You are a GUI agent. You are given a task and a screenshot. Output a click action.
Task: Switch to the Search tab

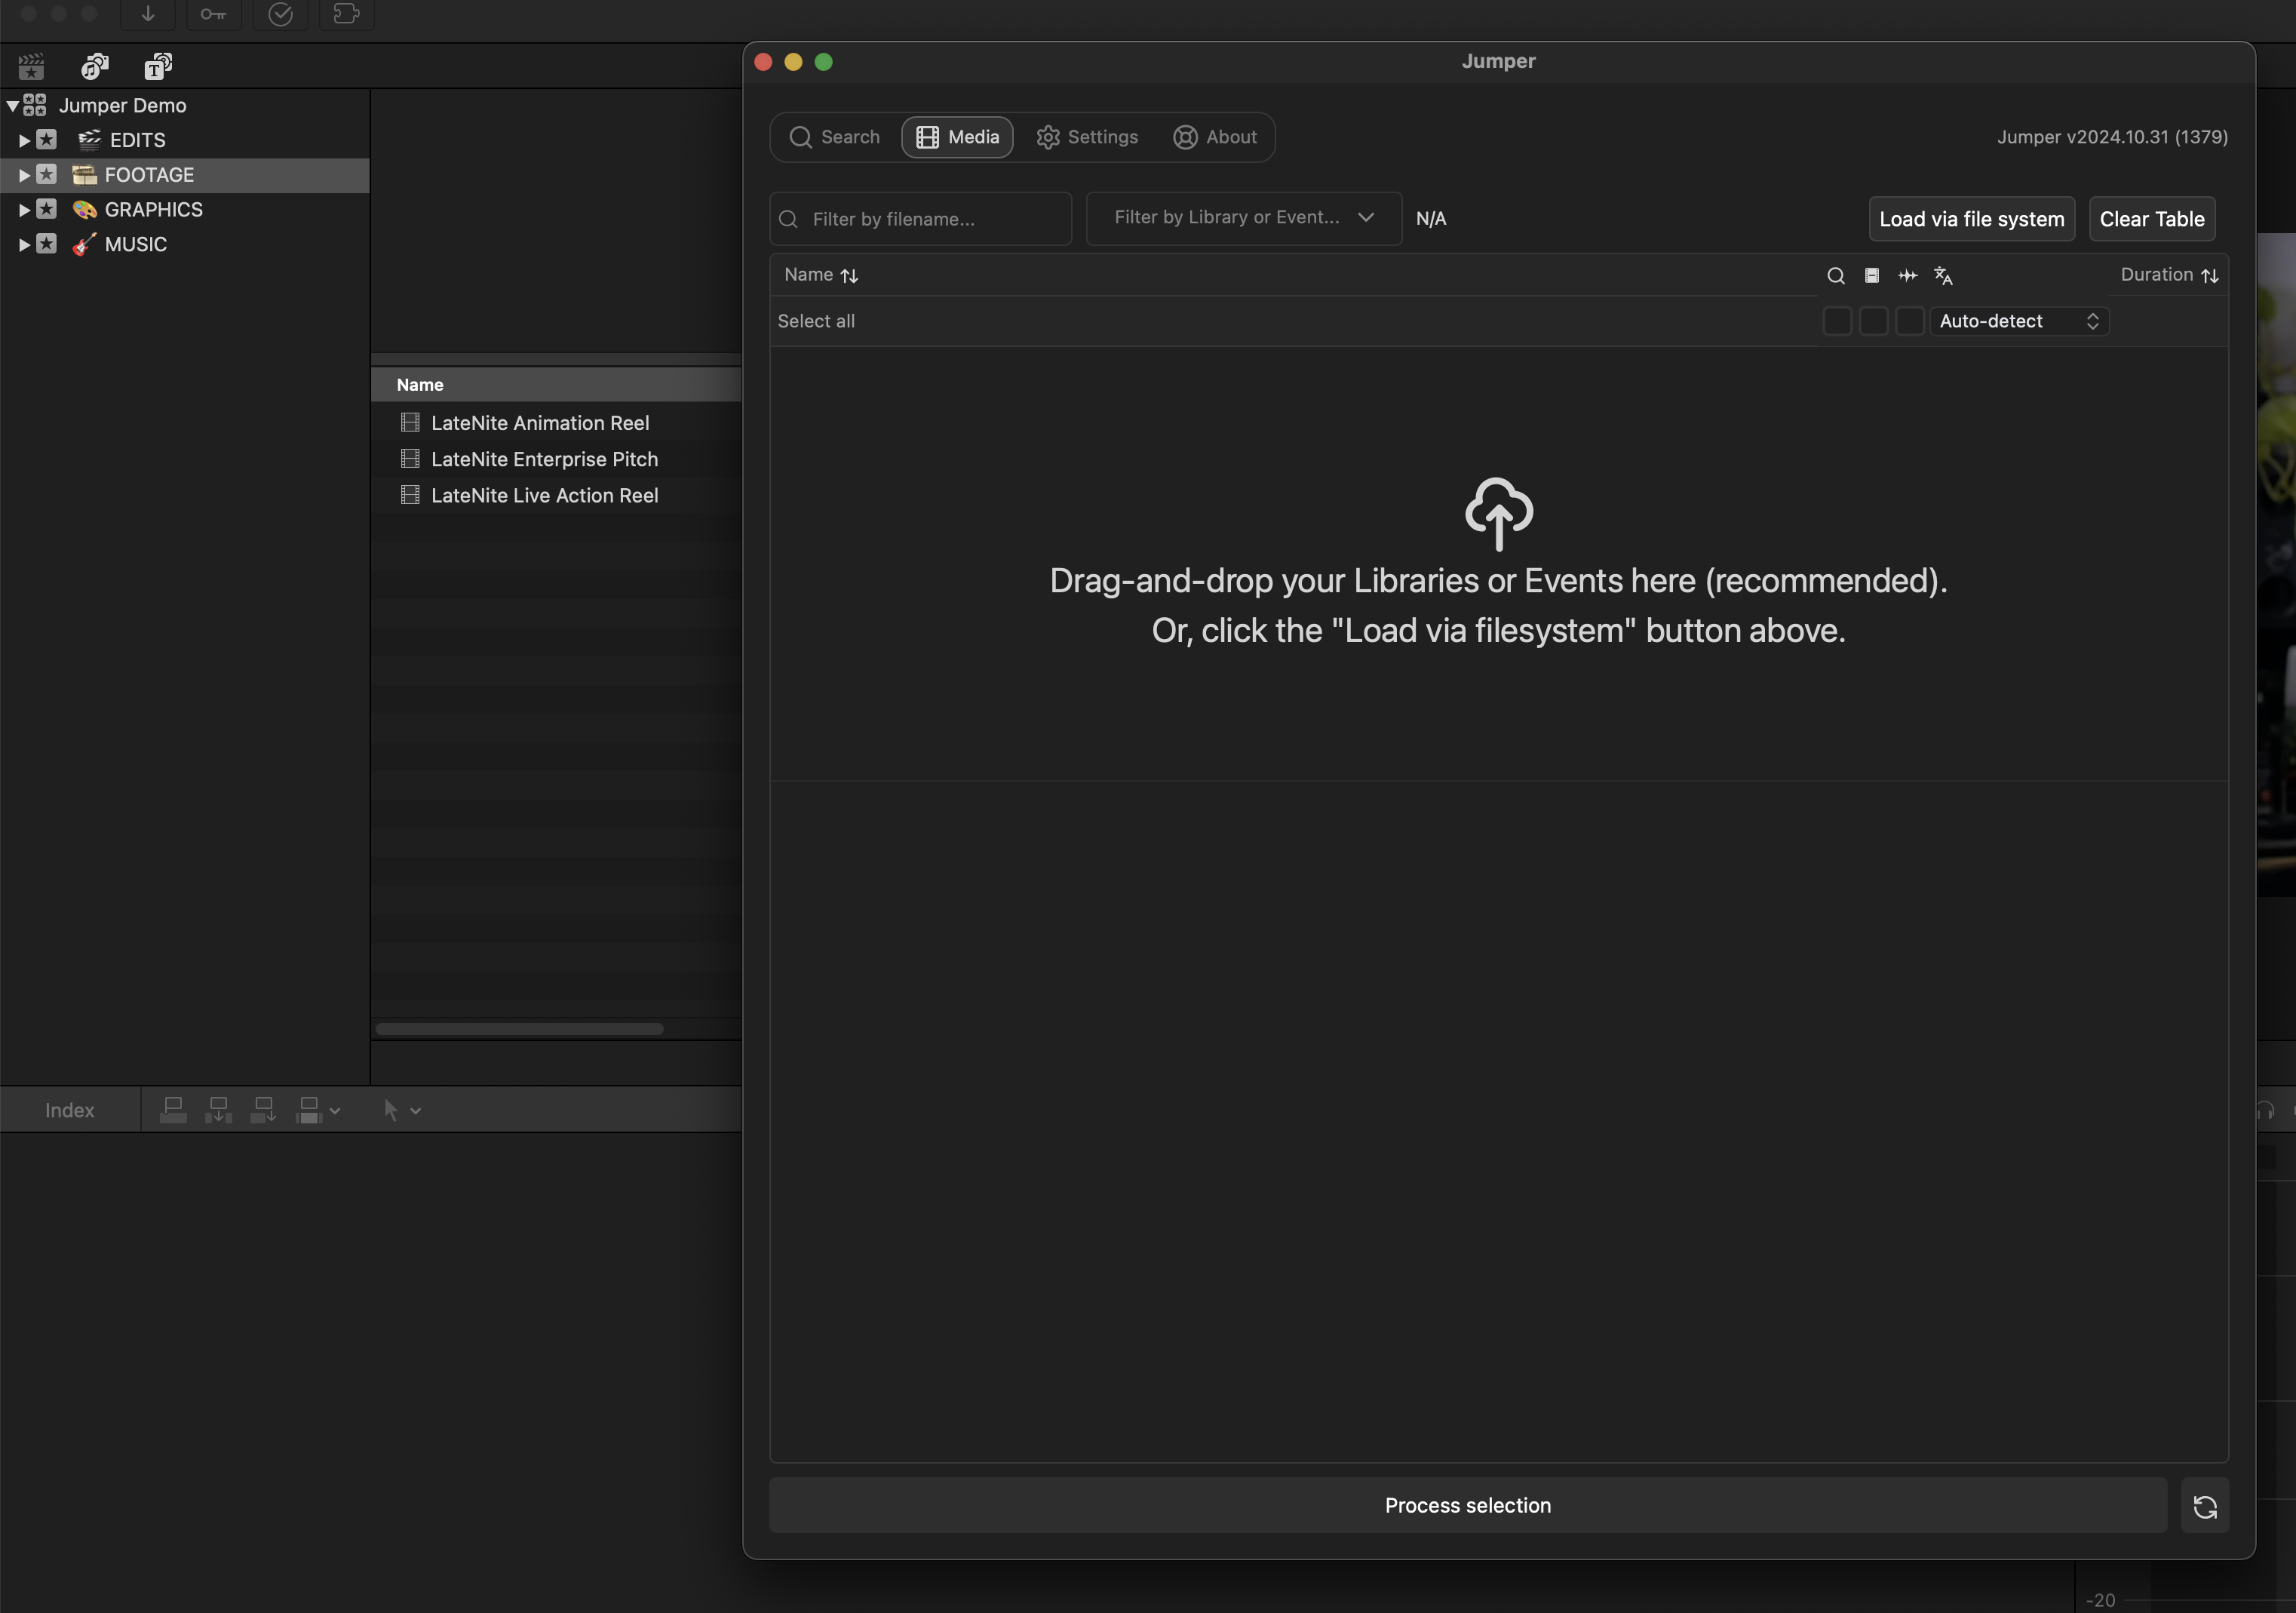point(835,137)
